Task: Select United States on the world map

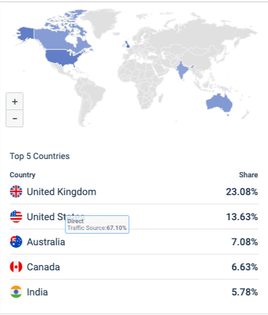Action: click(61, 57)
